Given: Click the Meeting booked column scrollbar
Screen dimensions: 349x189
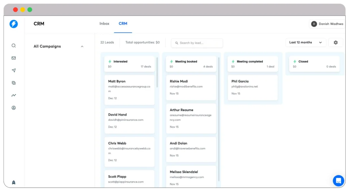Looking at the screenshot, I should coord(219,119).
